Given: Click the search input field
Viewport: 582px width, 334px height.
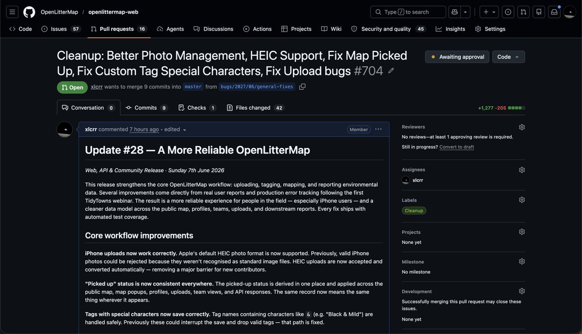Looking at the screenshot, I should (x=408, y=12).
